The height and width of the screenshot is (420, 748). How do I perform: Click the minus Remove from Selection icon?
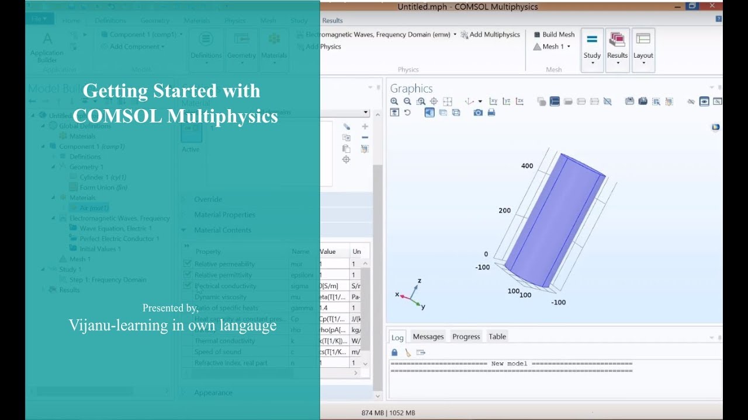[x=365, y=138]
